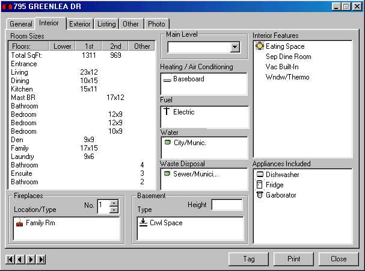Jump to the first listing record
Viewport: 365px width, 271px height.
[x=10, y=260]
